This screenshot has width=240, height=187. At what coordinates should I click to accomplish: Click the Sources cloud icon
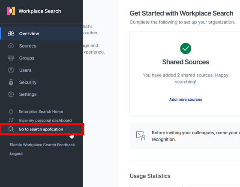tap(11, 45)
